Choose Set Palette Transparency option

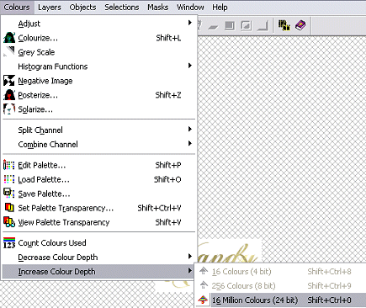[x=99, y=208]
